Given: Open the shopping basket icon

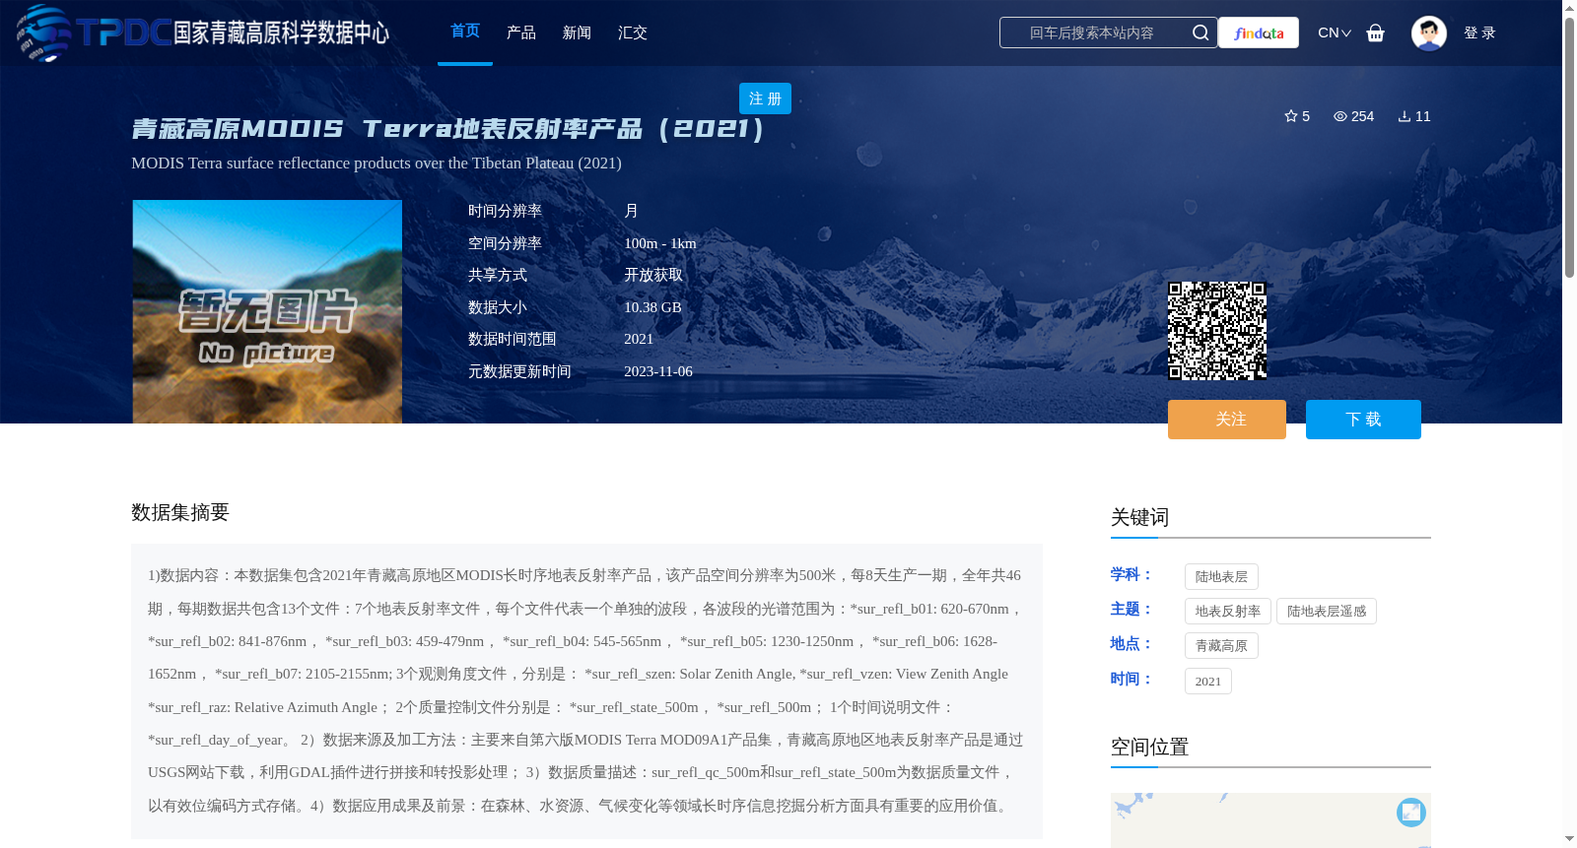Looking at the screenshot, I should tap(1376, 33).
